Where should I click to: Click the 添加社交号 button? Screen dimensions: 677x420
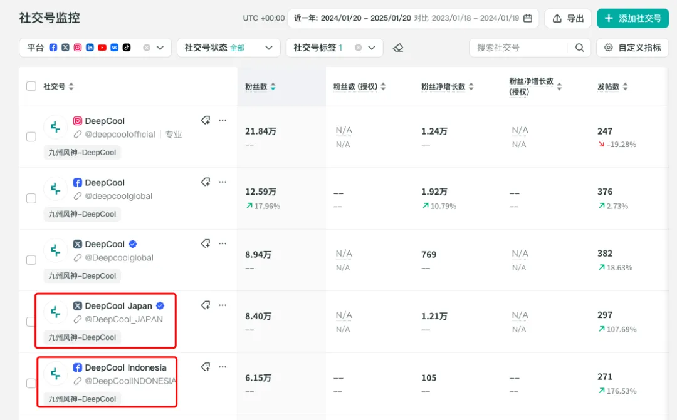pos(633,18)
